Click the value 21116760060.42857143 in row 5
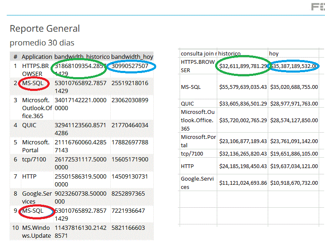Image resolution: width=325 pixels, height=244 pixels. (81, 146)
